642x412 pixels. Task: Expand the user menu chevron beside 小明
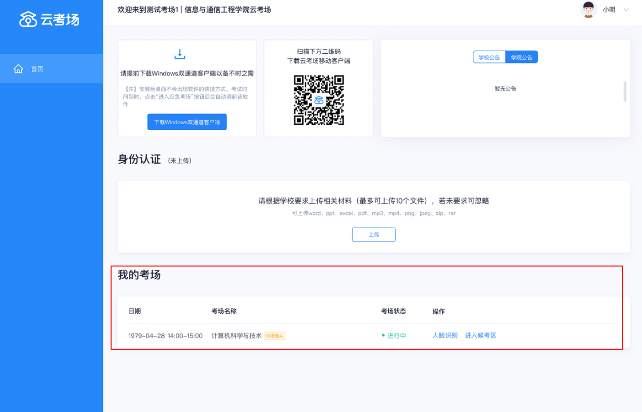tap(626, 10)
